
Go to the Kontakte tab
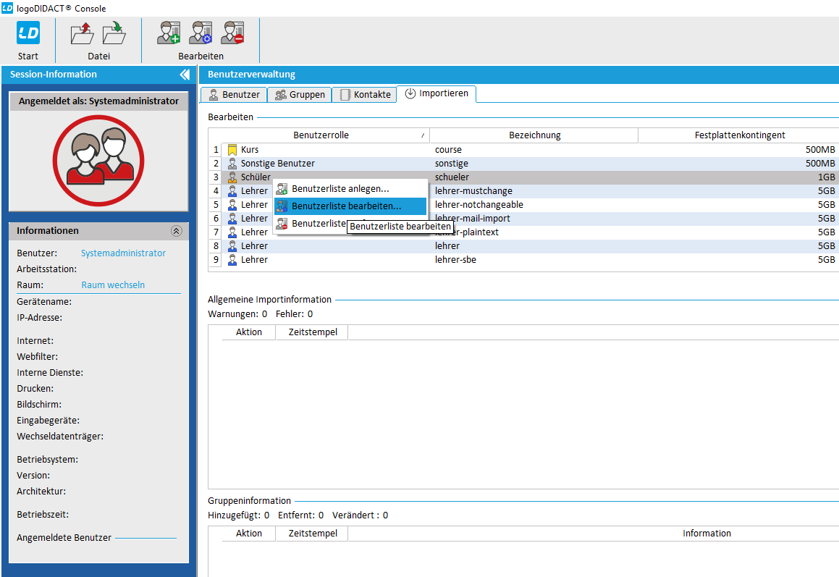(x=365, y=95)
